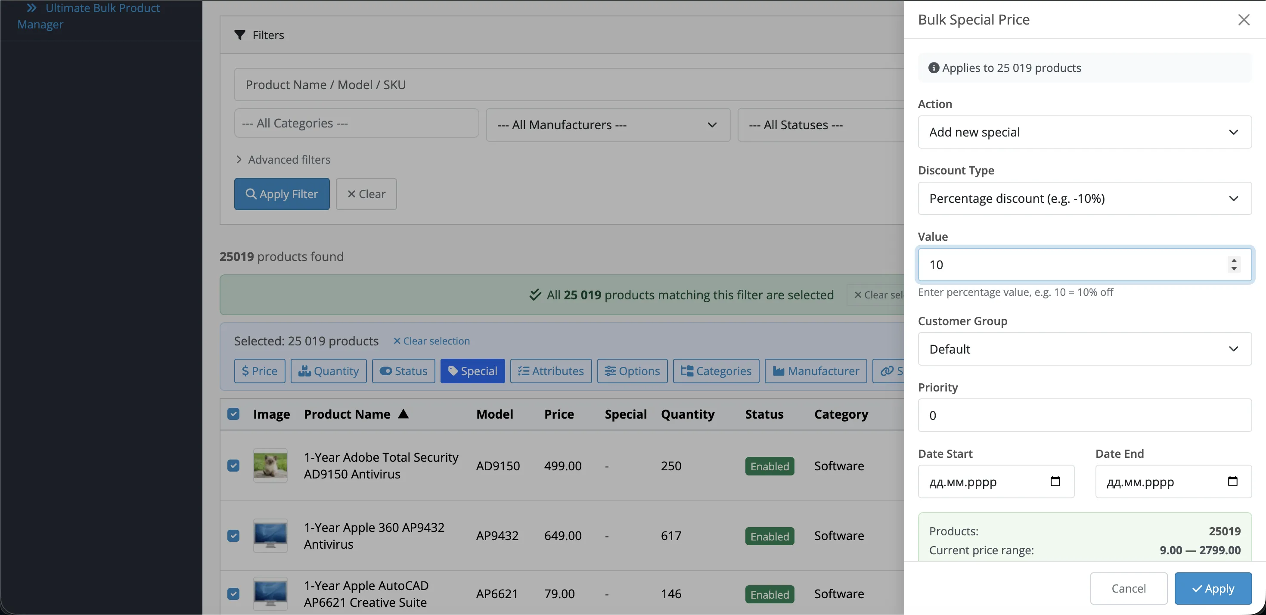Click the Cancel button
This screenshot has height=615, width=1266.
pos(1128,588)
